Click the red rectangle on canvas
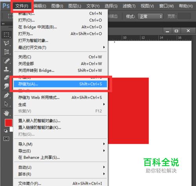This screenshot has width=196, height=186. tap(129, 111)
